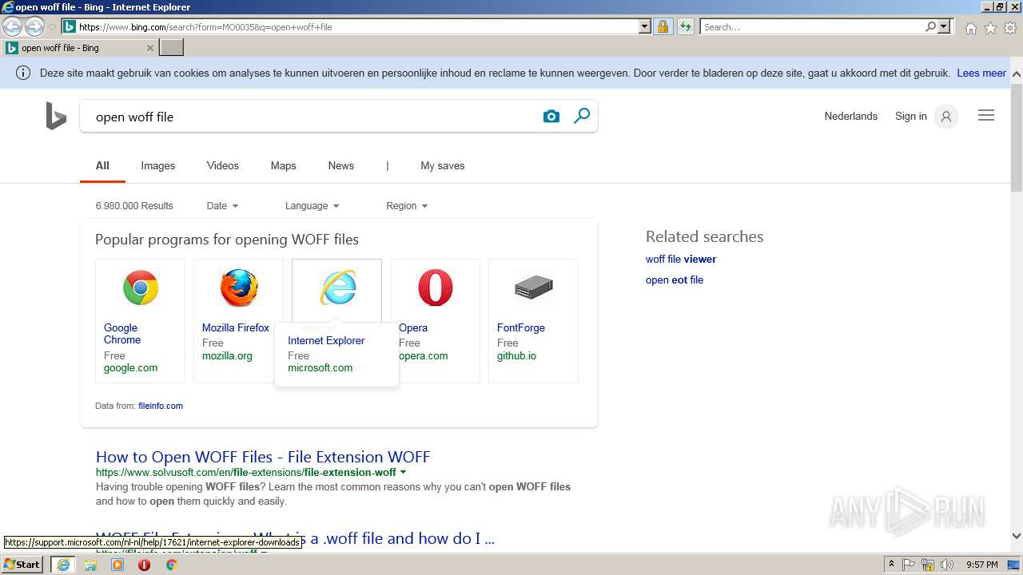Screen dimensions: 1023x575
Task: Show hidden tray icons arrow
Action: tap(892, 565)
